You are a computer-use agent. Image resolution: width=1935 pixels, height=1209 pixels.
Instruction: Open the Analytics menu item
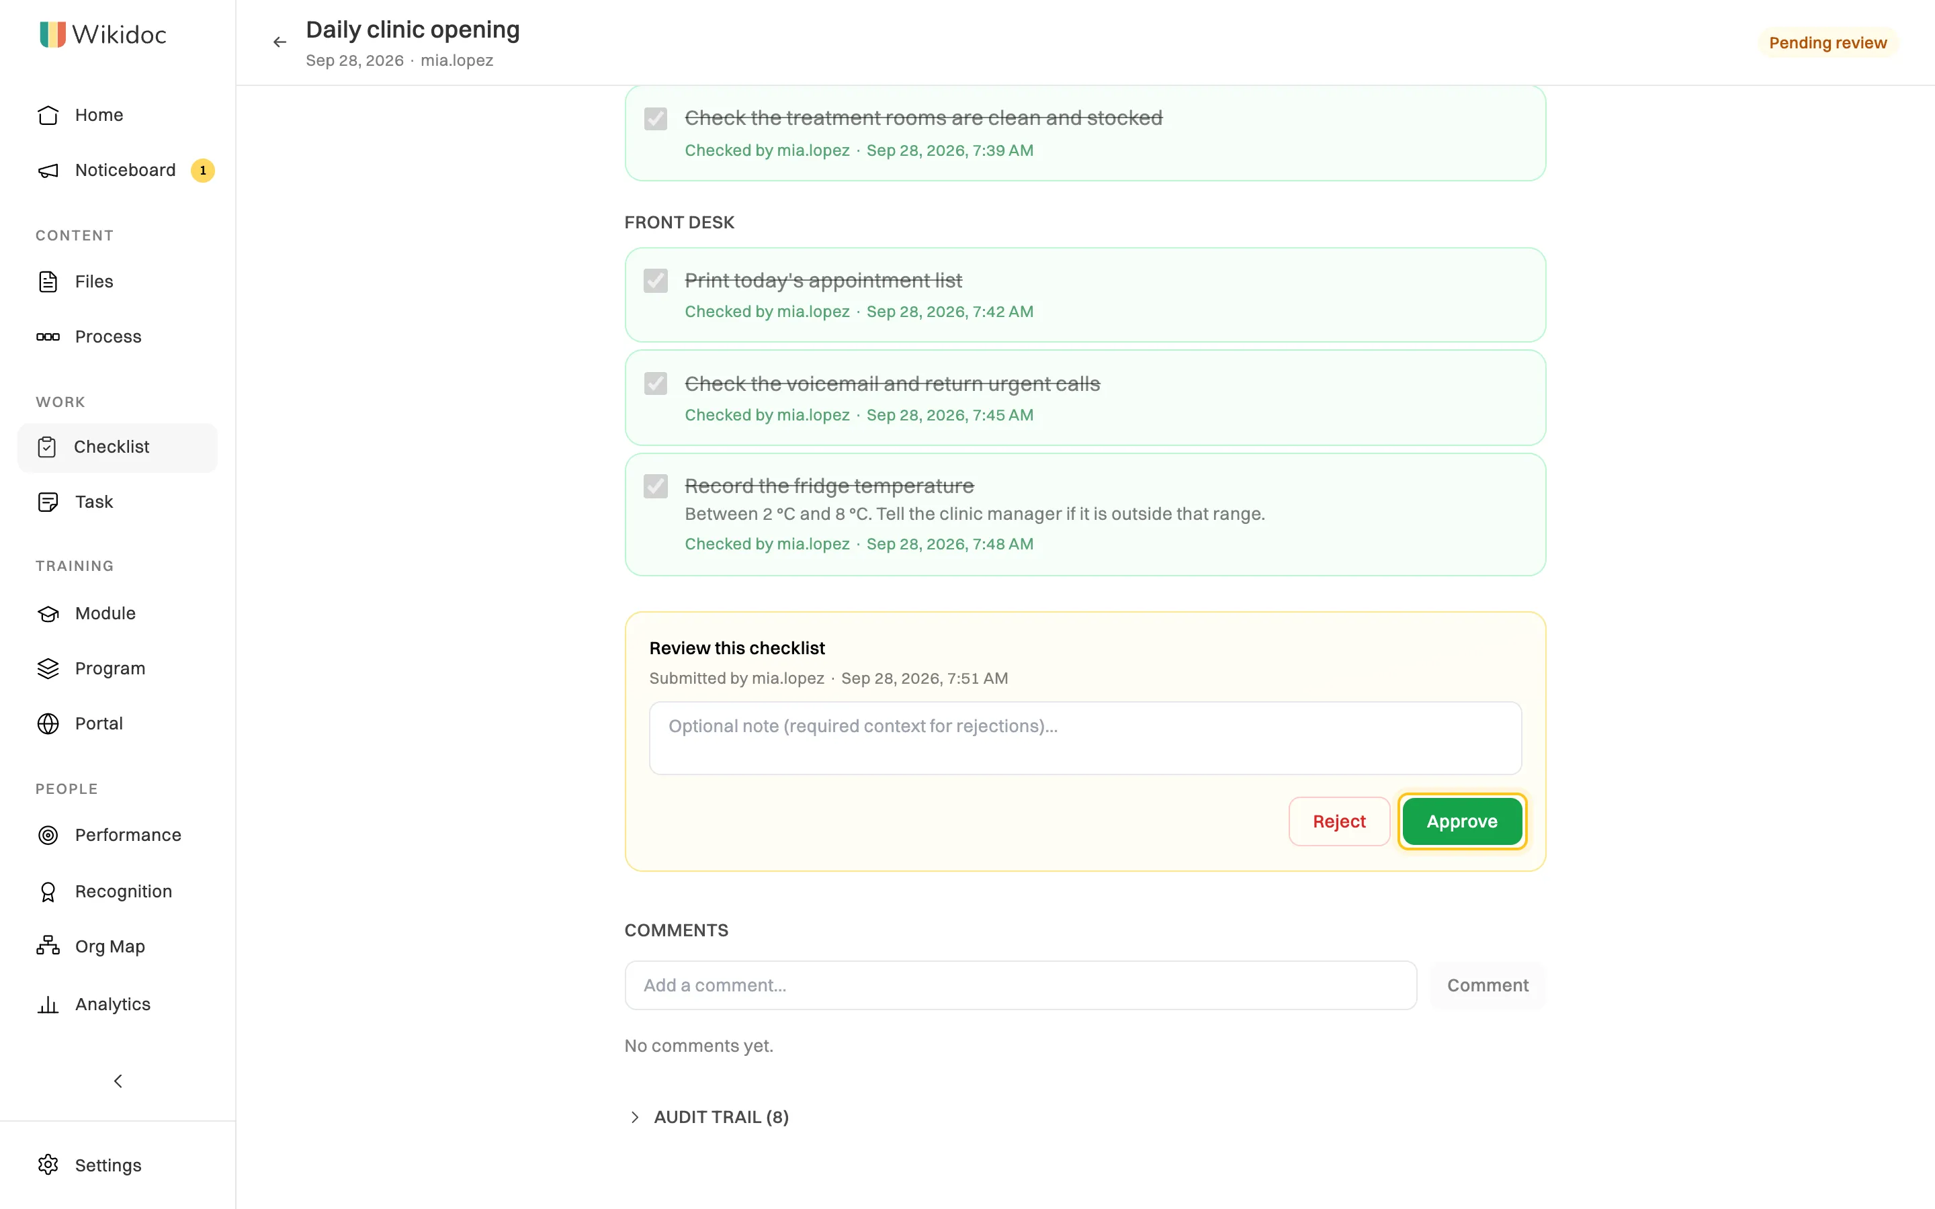coord(118,1004)
